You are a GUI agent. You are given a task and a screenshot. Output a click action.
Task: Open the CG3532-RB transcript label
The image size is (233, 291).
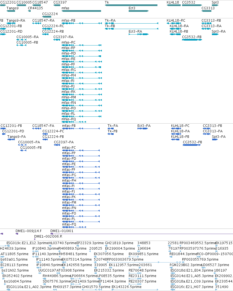pyautogui.click(x=192, y=37)
